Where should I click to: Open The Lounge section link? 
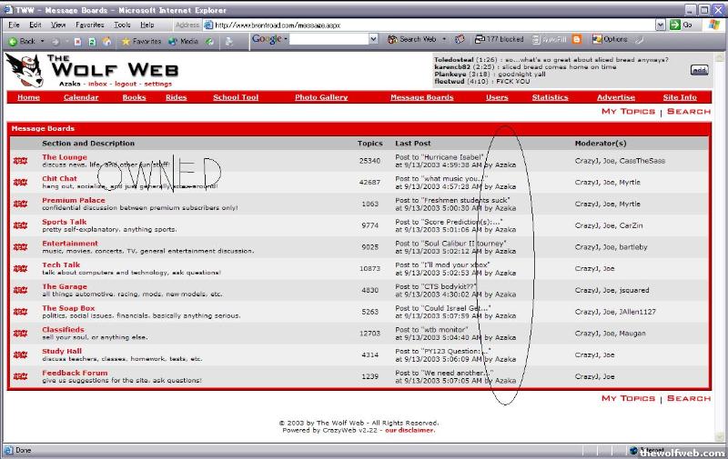[65, 157]
